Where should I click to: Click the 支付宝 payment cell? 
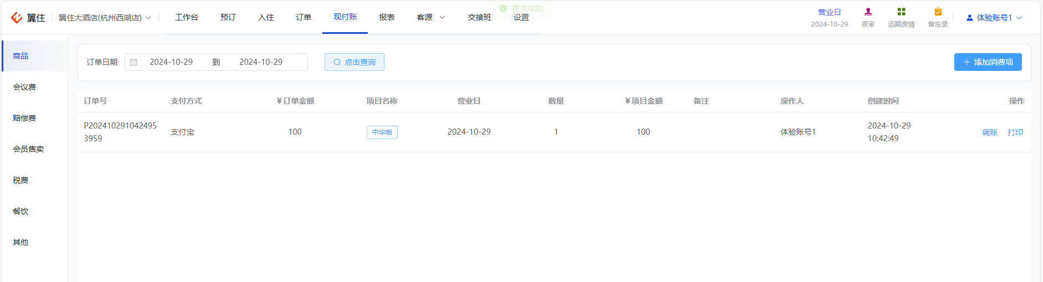pos(183,132)
